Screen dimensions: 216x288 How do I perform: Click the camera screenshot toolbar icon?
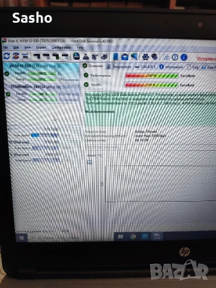click(x=166, y=58)
